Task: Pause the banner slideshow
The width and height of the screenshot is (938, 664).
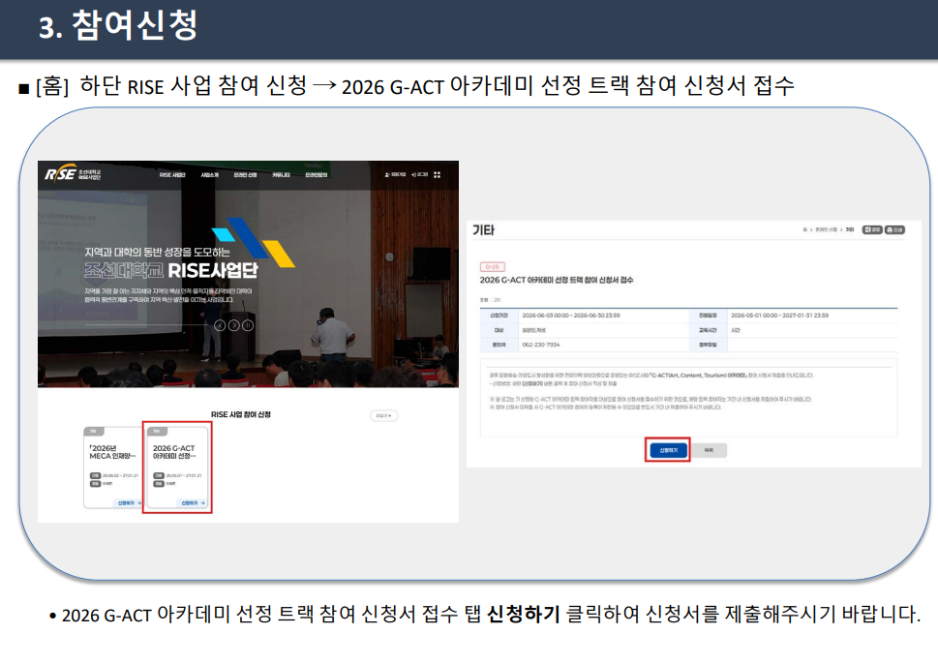Action: coord(248,325)
